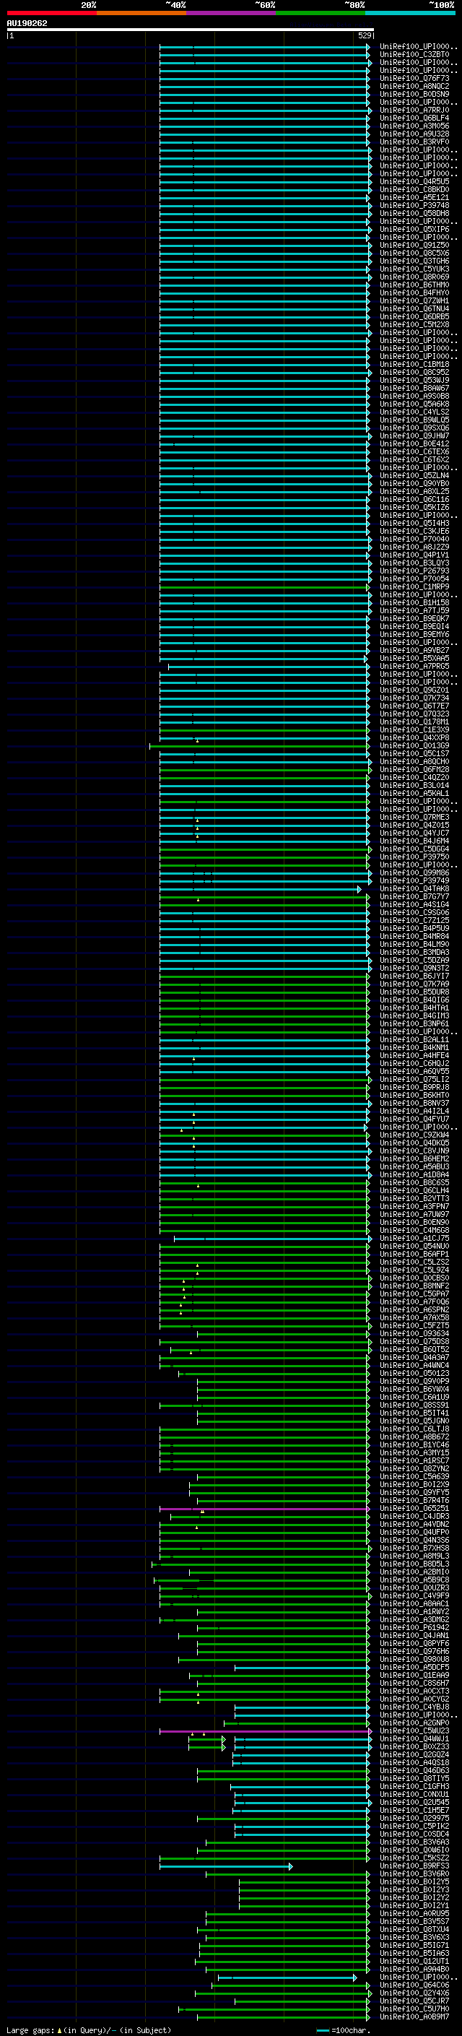Select label UniRef100_B9RFS3
Screen dimensions: 462x2036
(414, 1866)
